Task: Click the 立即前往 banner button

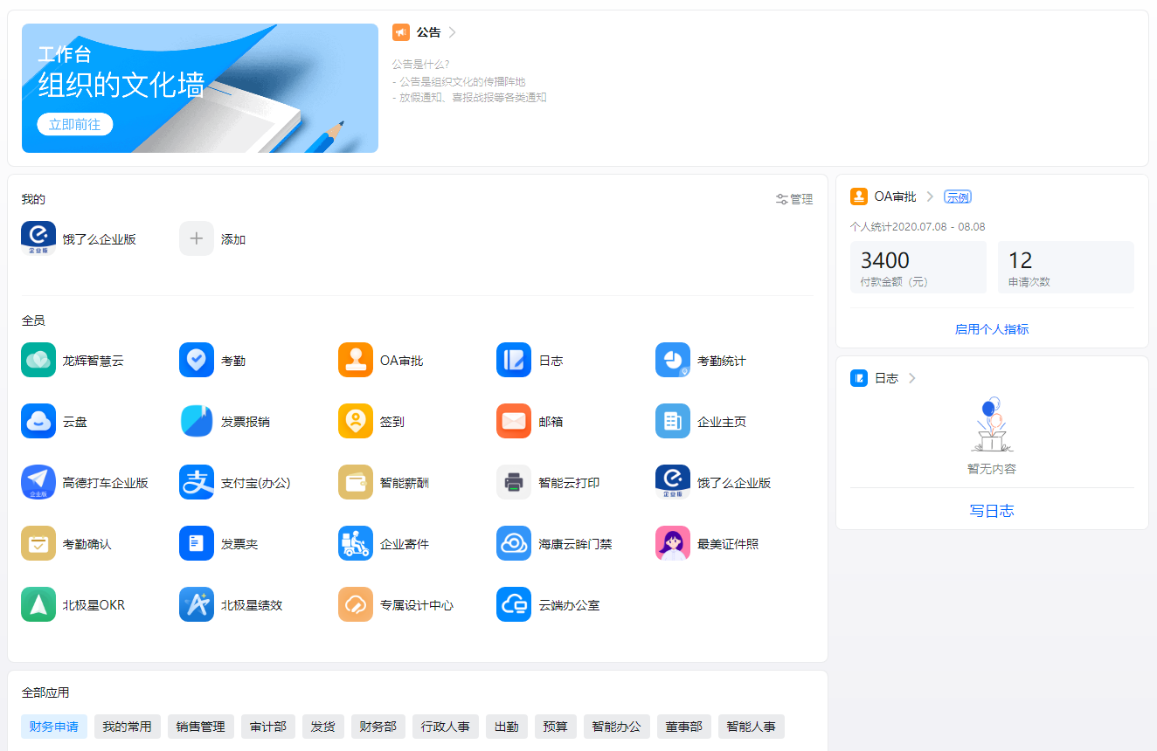Action: click(75, 124)
